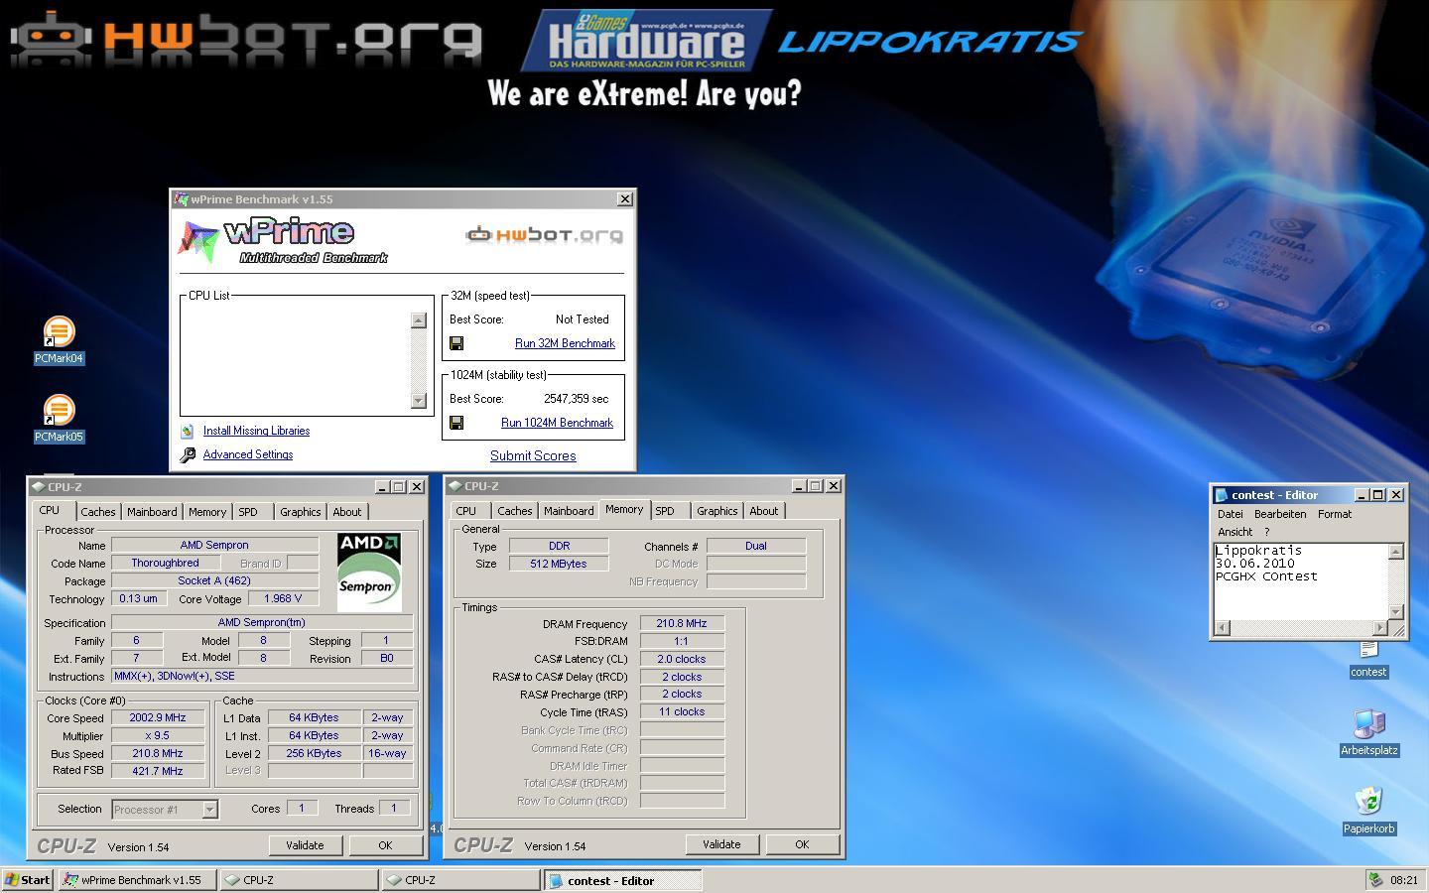Click the 2547,359 sec best score
Image resolution: width=1429 pixels, height=893 pixels.
[x=577, y=399]
